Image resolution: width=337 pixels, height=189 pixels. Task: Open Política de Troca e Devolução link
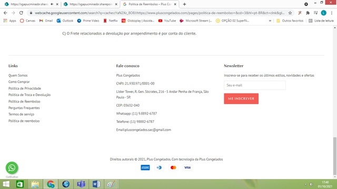click(29, 95)
